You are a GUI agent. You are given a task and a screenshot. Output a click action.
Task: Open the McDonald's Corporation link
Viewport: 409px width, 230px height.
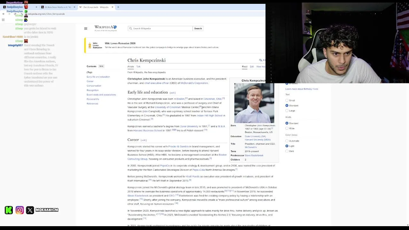pyautogui.click(x=194, y=83)
